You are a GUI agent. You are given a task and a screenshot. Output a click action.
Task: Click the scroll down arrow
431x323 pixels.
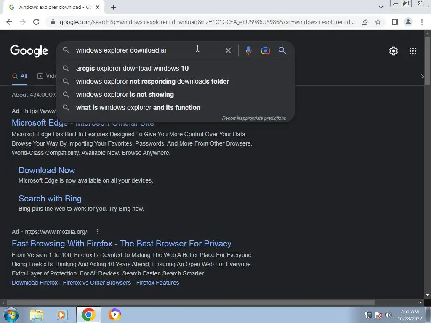pyautogui.click(x=427, y=295)
